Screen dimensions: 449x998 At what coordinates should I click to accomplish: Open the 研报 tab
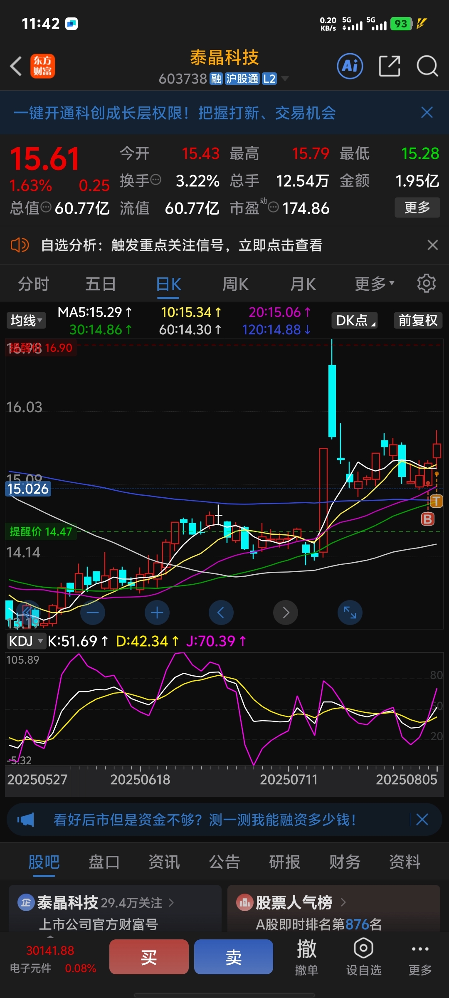285,862
